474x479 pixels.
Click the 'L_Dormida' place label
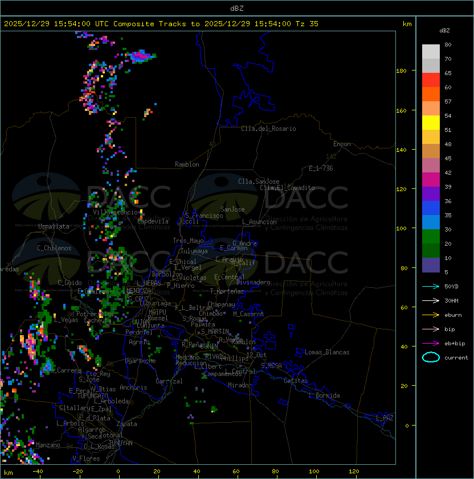(x=324, y=395)
